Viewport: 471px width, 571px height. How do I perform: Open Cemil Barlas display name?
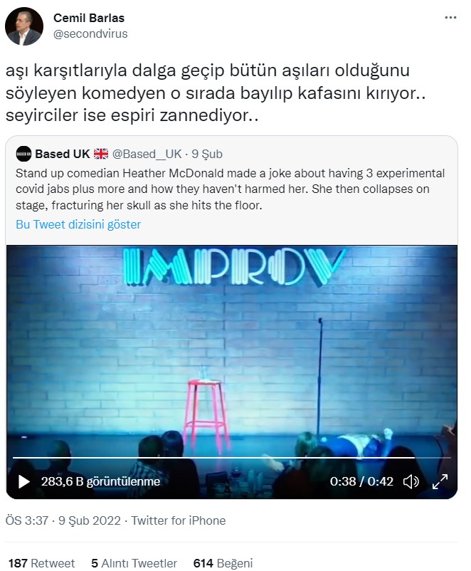(x=89, y=18)
